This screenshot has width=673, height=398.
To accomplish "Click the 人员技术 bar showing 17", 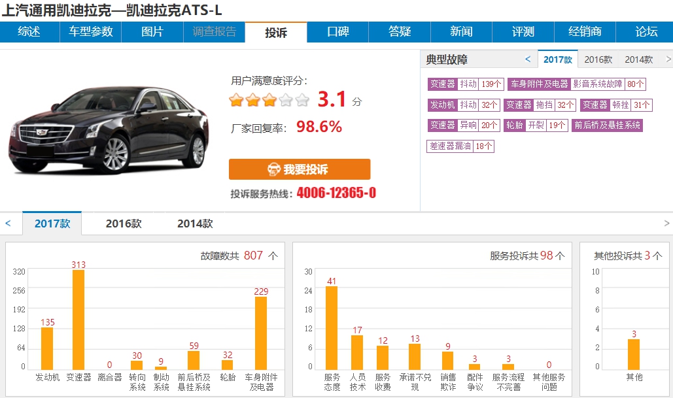I will pyautogui.click(x=357, y=352).
